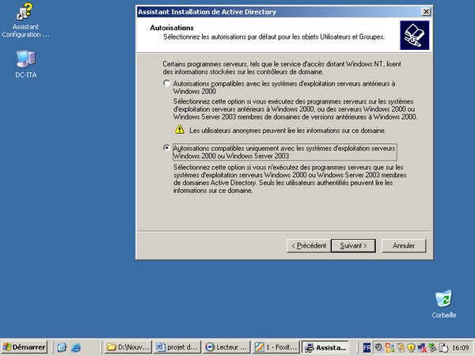
Task: Click the Suivant button to continue
Action: coord(352,246)
